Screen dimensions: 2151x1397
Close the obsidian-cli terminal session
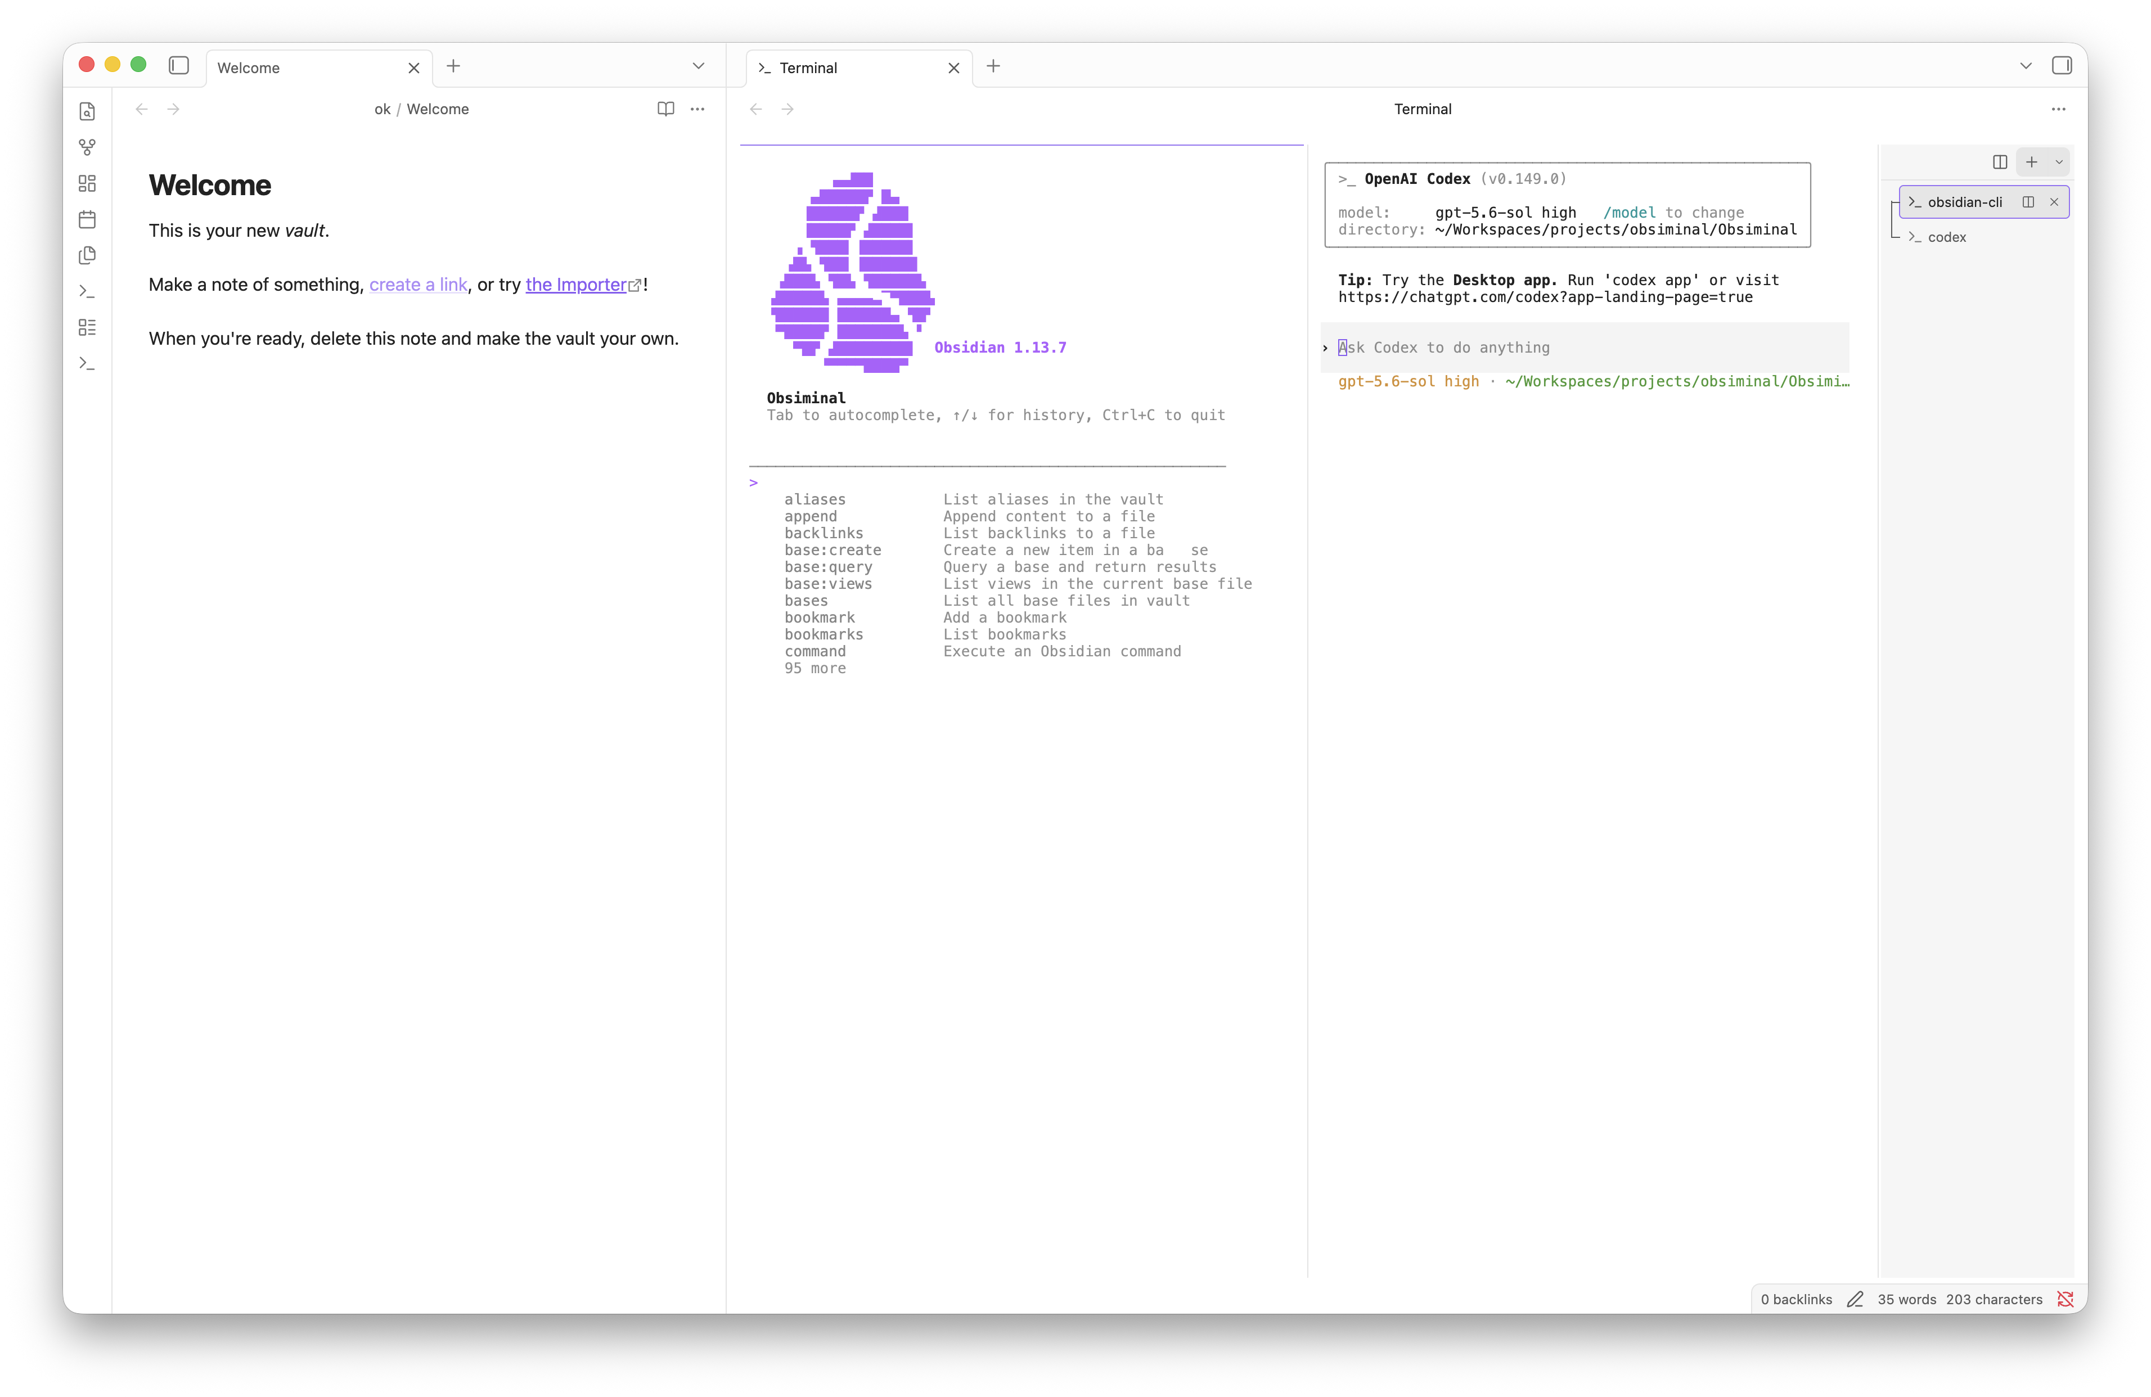click(2054, 201)
